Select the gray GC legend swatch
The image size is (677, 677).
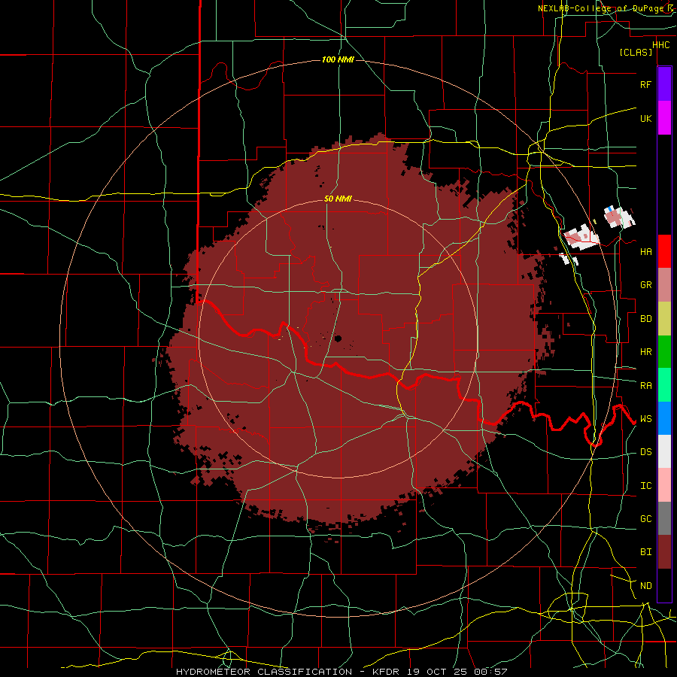tap(664, 518)
